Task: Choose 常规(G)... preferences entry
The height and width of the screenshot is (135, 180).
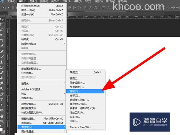Action: click(85, 72)
